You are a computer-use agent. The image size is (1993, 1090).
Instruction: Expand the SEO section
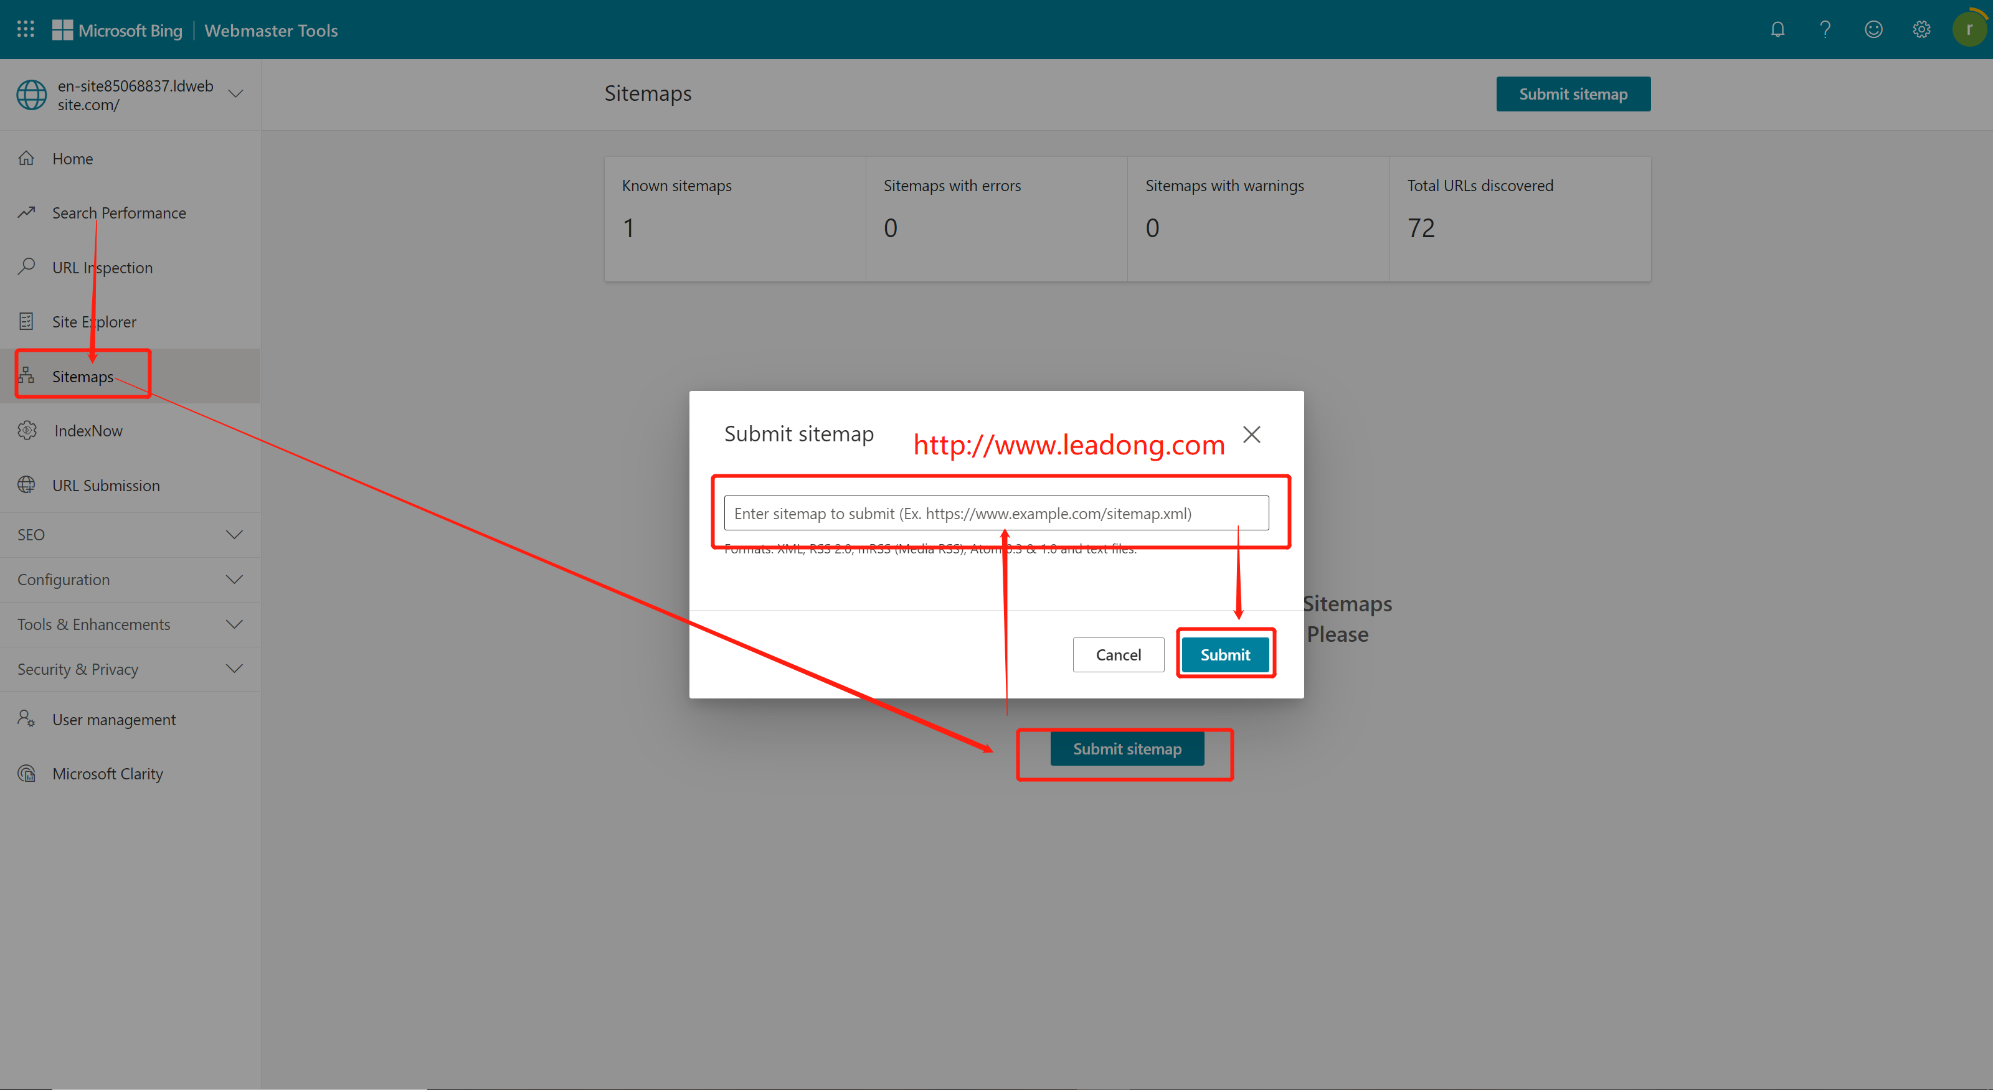coord(234,535)
